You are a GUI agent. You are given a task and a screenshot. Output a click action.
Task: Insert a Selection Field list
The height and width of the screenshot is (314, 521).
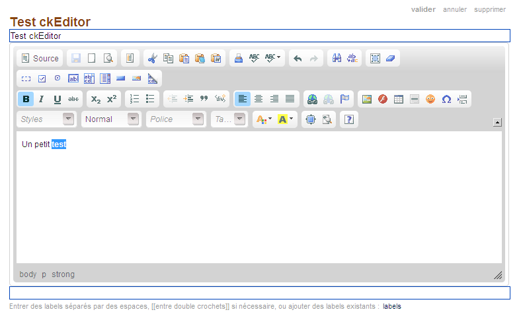(x=105, y=78)
